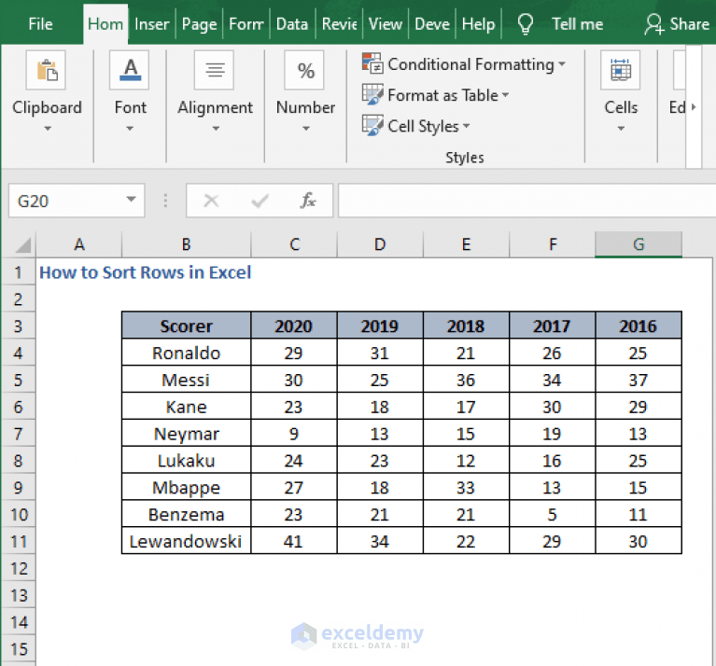716x666 pixels.
Task: Click the Cell Styles label
Action: (x=423, y=126)
